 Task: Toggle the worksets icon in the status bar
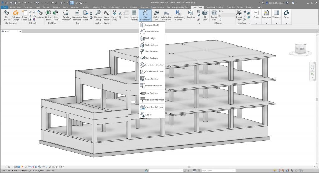point(146,171)
